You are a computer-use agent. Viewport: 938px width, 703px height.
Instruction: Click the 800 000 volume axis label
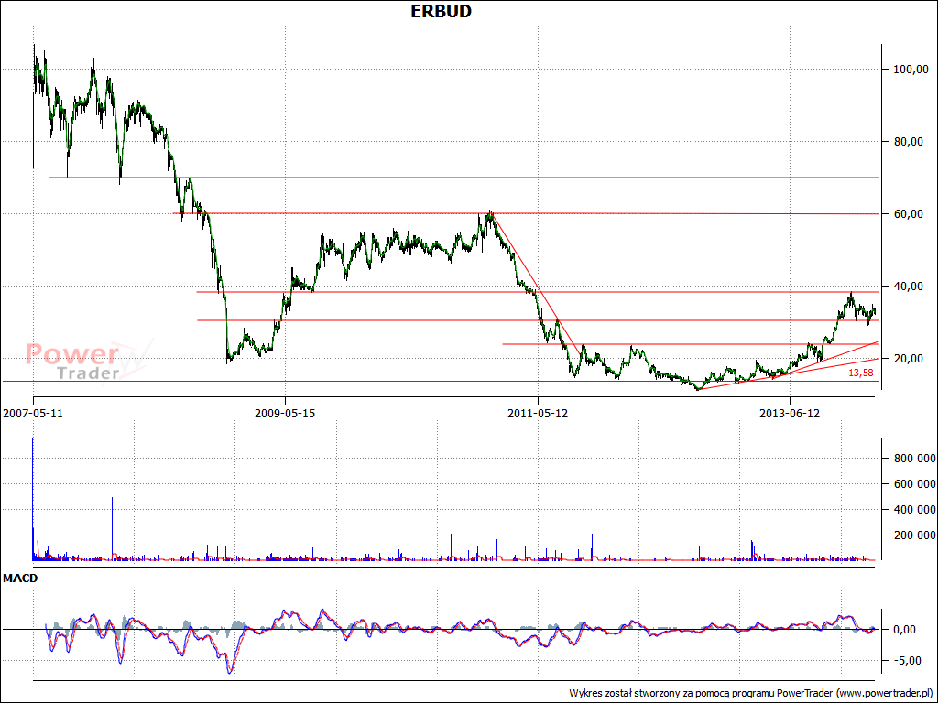tap(914, 459)
